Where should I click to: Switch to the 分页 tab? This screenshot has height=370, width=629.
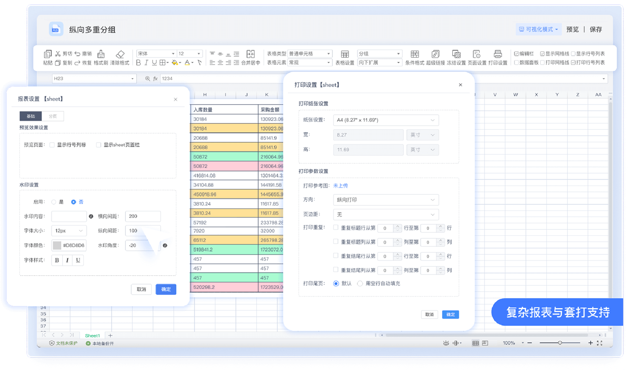click(53, 116)
